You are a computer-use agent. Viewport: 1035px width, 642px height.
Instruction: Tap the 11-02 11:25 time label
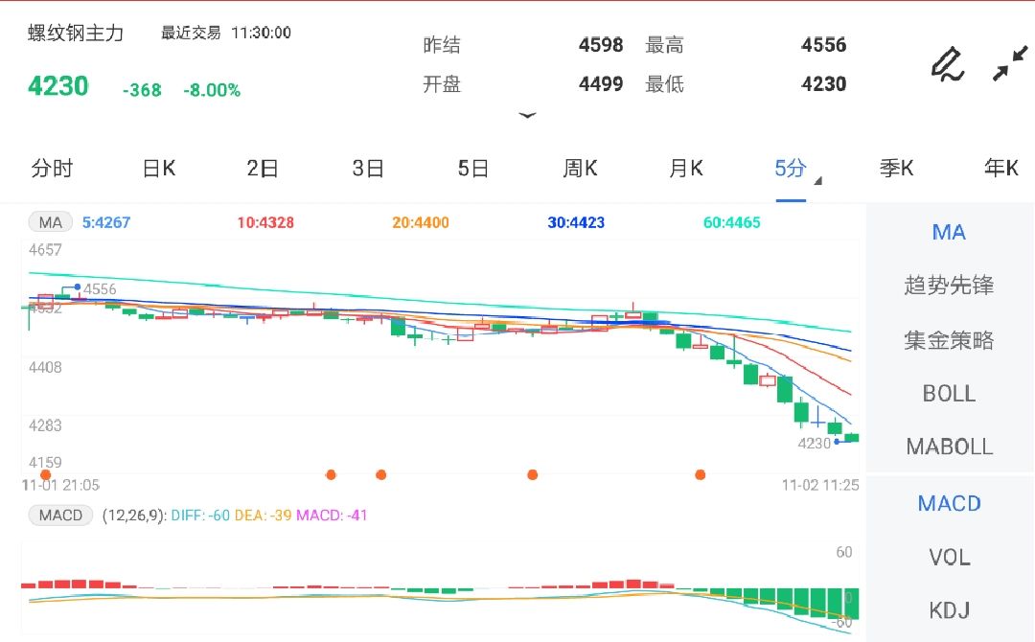pyautogui.click(x=820, y=486)
